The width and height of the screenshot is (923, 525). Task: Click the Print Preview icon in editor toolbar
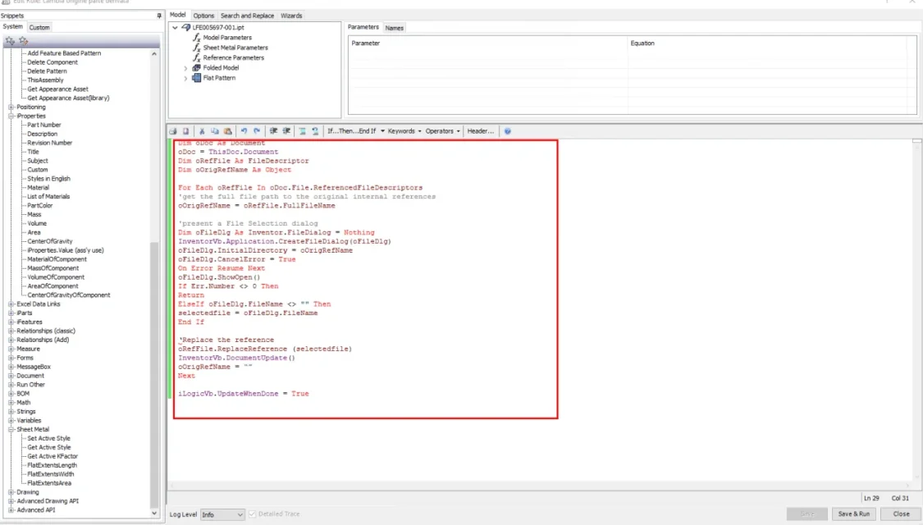[x=186, y=131]
